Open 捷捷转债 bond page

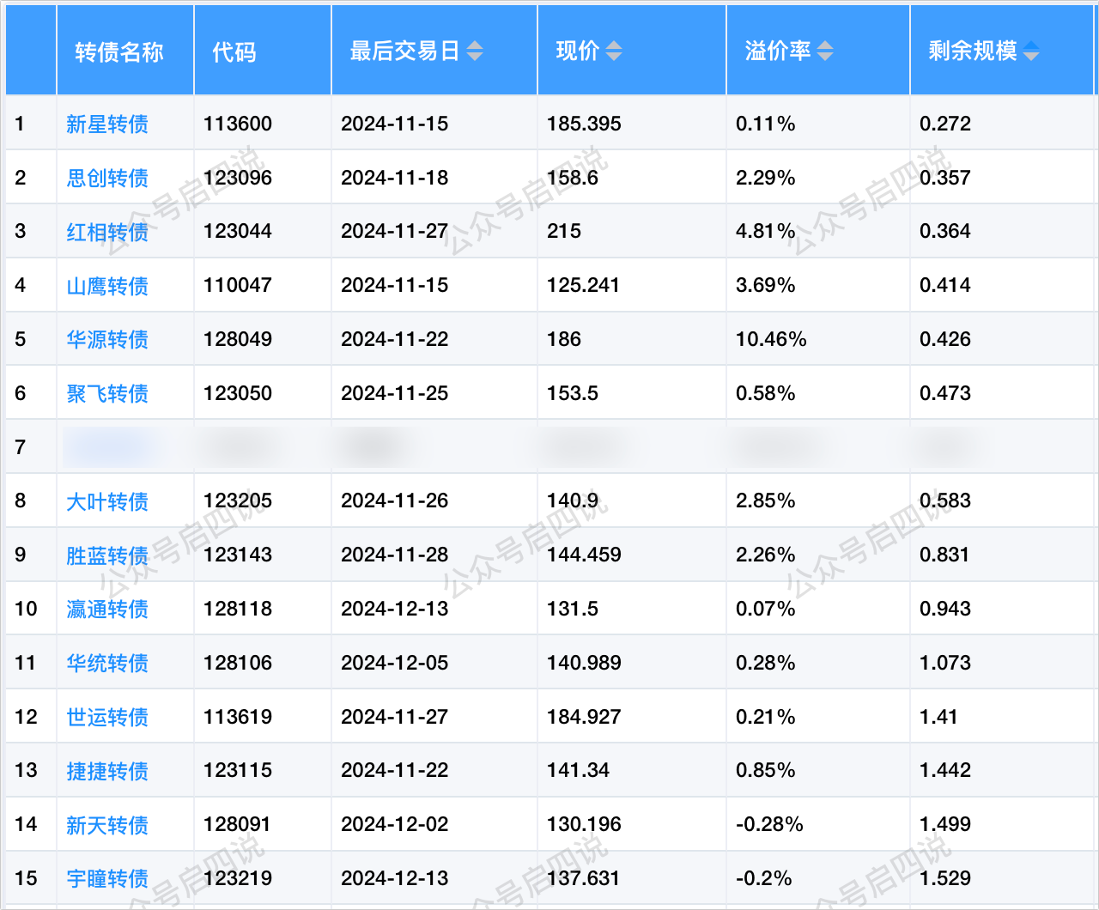tap(107, 771)
